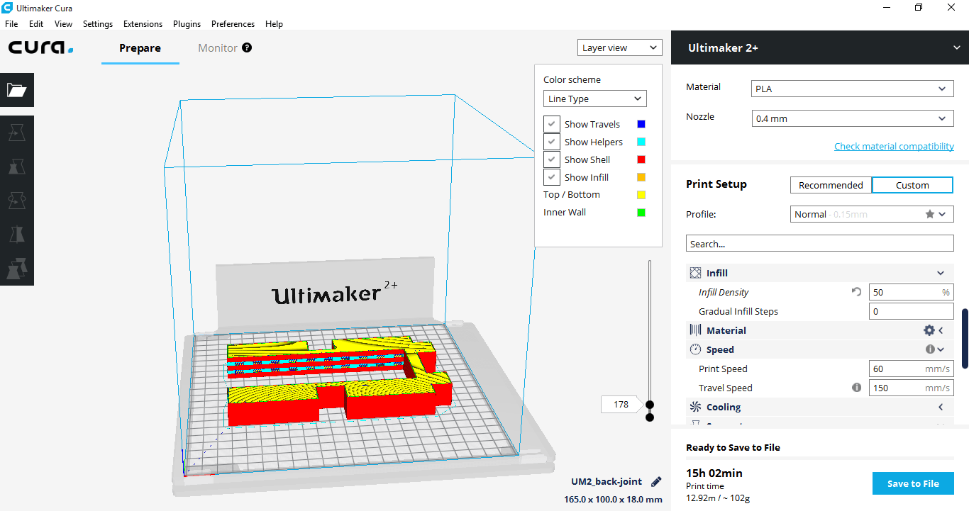
Task: Collapse the Infill settings section
Action: (941, 273)
